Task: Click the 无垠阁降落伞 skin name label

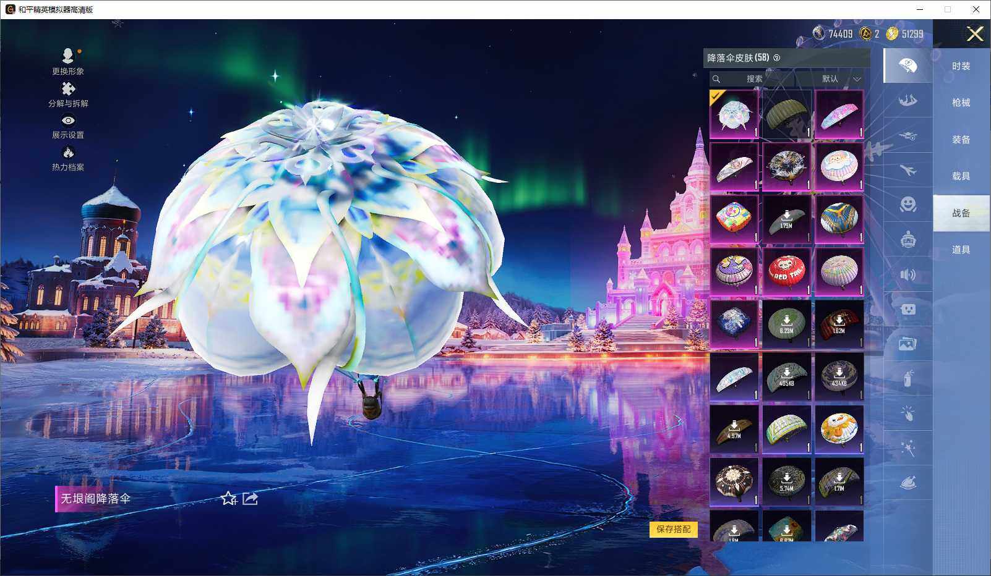Action: pos(96,499)
